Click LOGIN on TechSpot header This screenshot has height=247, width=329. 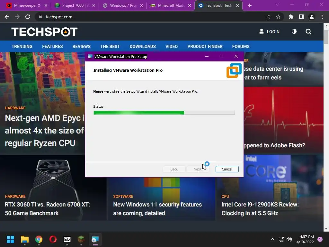click(x=270, y=32)
